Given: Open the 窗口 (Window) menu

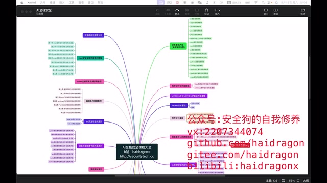Looking at the screenshot, I should point(91,2).
